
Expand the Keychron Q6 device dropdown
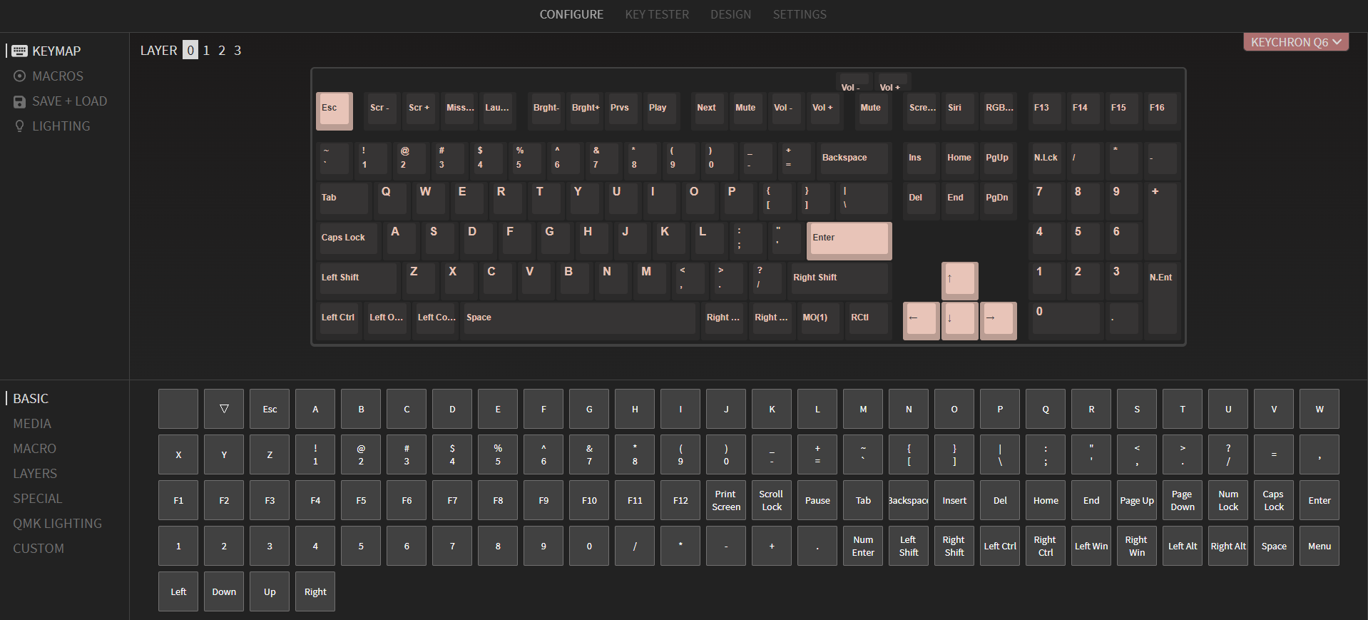click(1295, 42)
